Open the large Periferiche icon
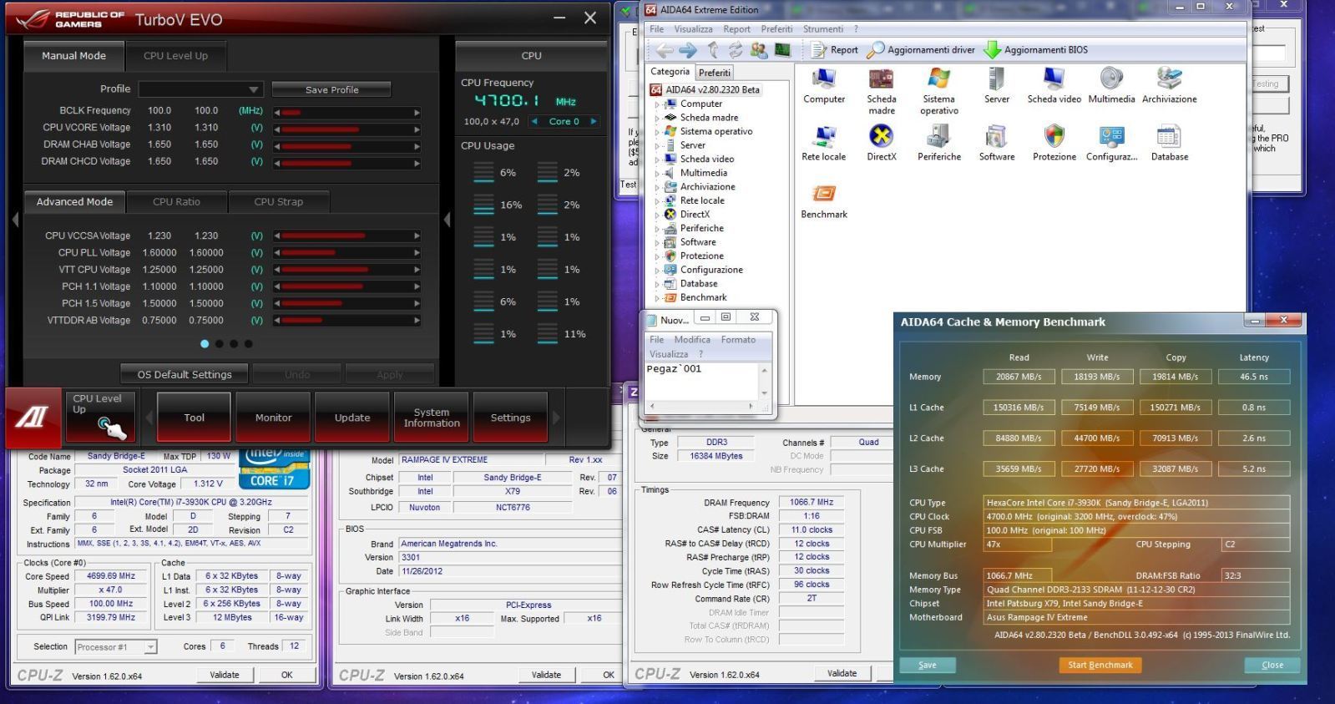The image size is (1335, 704). point(939,144)
